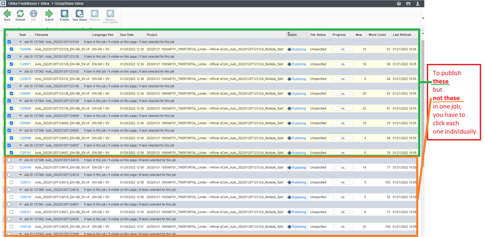Collapse the Job ID 137387 group

click(x=20, y=145)
